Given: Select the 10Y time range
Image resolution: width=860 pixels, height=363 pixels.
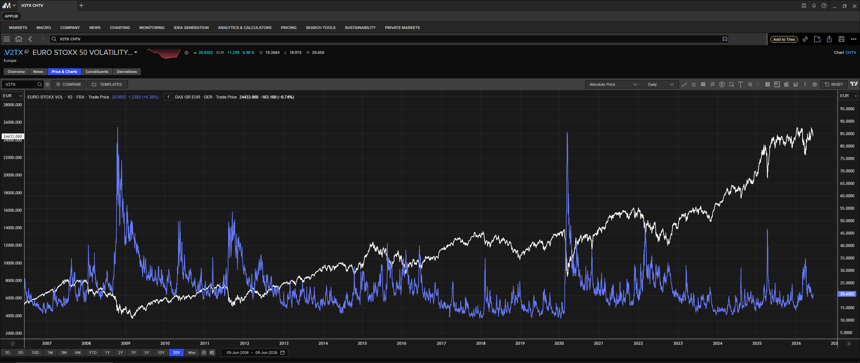Looking at the screenshot, I should click(x=161, y=352).
